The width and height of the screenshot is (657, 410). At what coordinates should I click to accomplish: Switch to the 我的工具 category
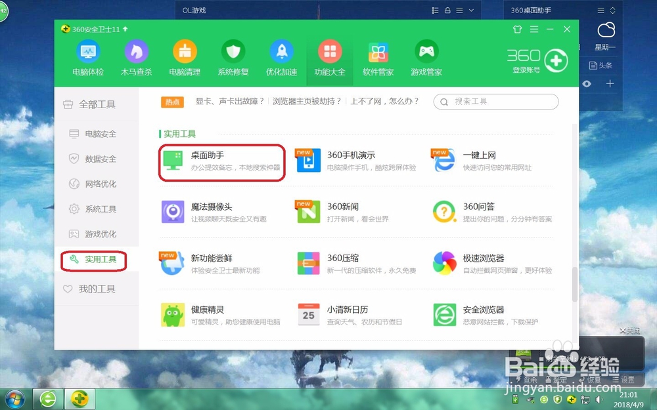96,289
